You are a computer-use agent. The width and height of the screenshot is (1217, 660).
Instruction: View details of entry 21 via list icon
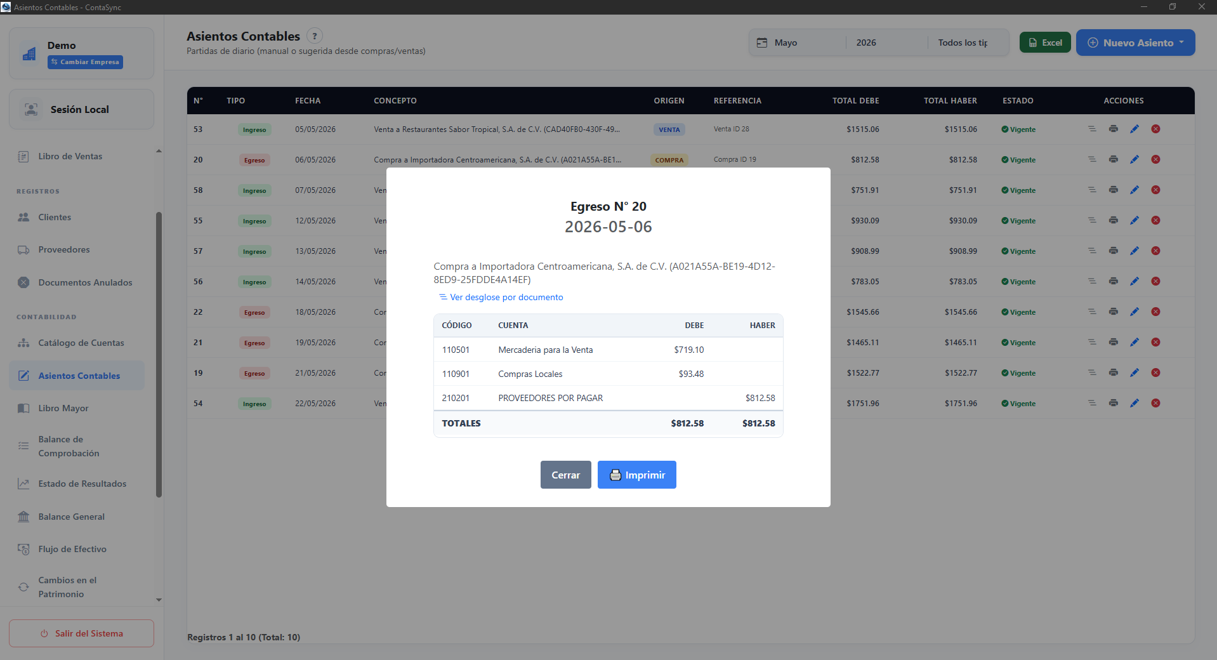[1092, 342]
